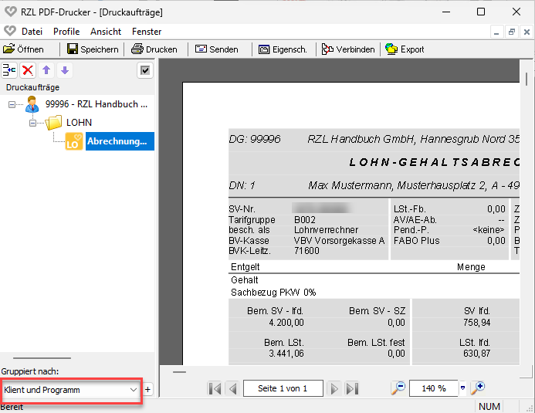Collapse the 99996 - RZL Handbuch client node

pos(12,103)
